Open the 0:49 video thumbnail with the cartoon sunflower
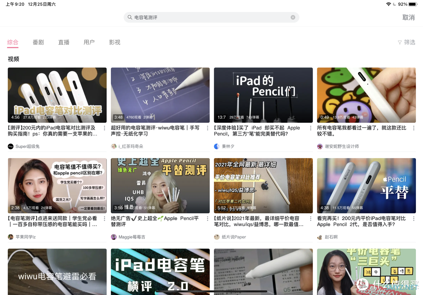This screenshot has width=423, height=295. click(x=366, y=95)
